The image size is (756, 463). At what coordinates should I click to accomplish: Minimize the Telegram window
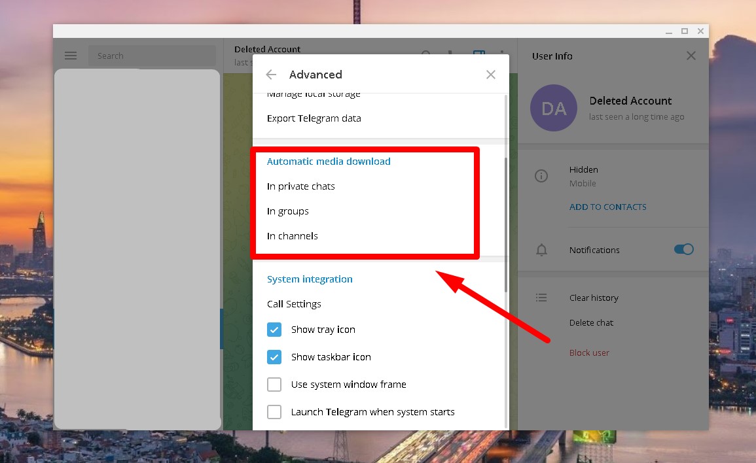point(669,31)
